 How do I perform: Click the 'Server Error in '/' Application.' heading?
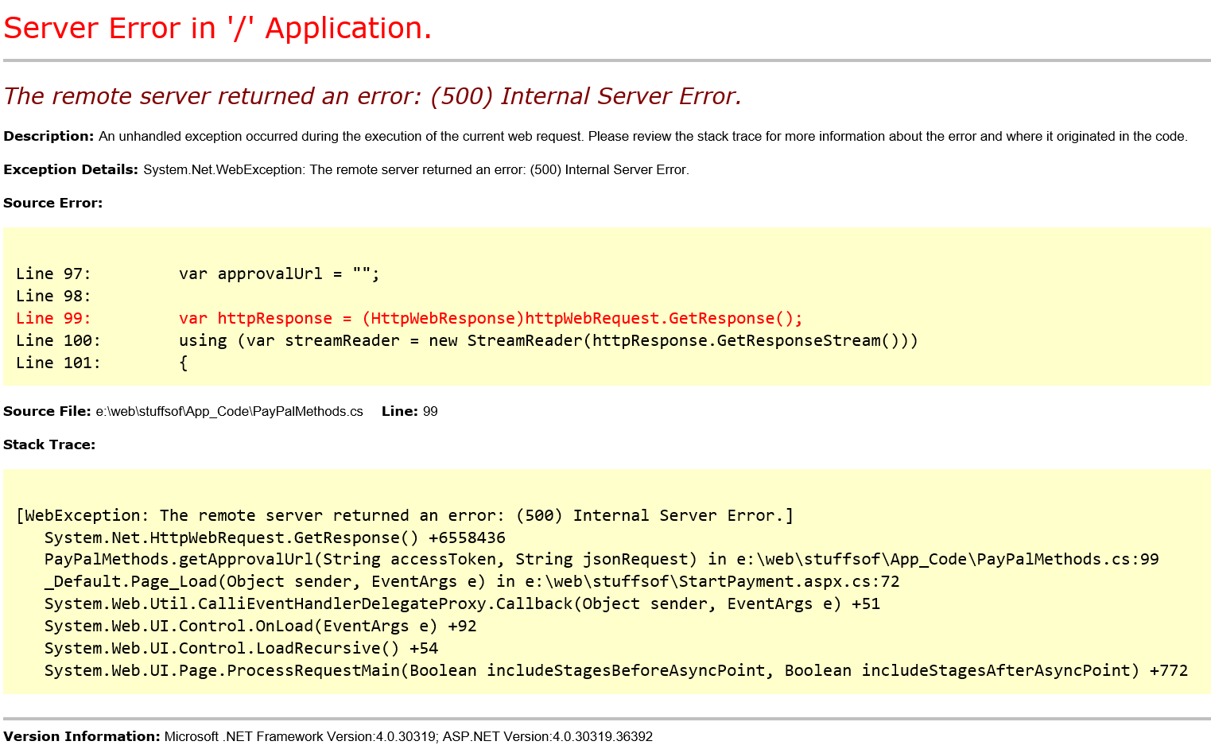218,29
